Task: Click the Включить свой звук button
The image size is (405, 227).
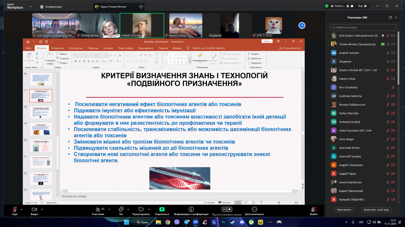Action: (x=376, y=210)
